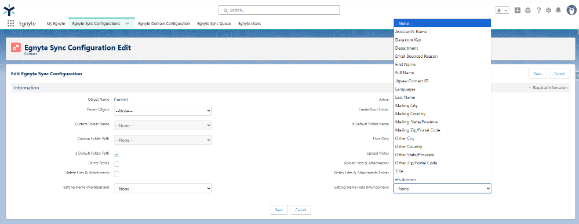
Task: Click inside the global Search box
Action: tap(279, 10)
